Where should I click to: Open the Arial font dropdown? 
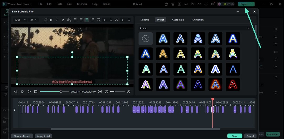coord(20,20)
